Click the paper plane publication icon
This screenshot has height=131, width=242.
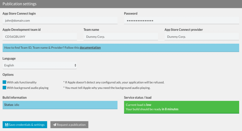(x=55, y=125)
